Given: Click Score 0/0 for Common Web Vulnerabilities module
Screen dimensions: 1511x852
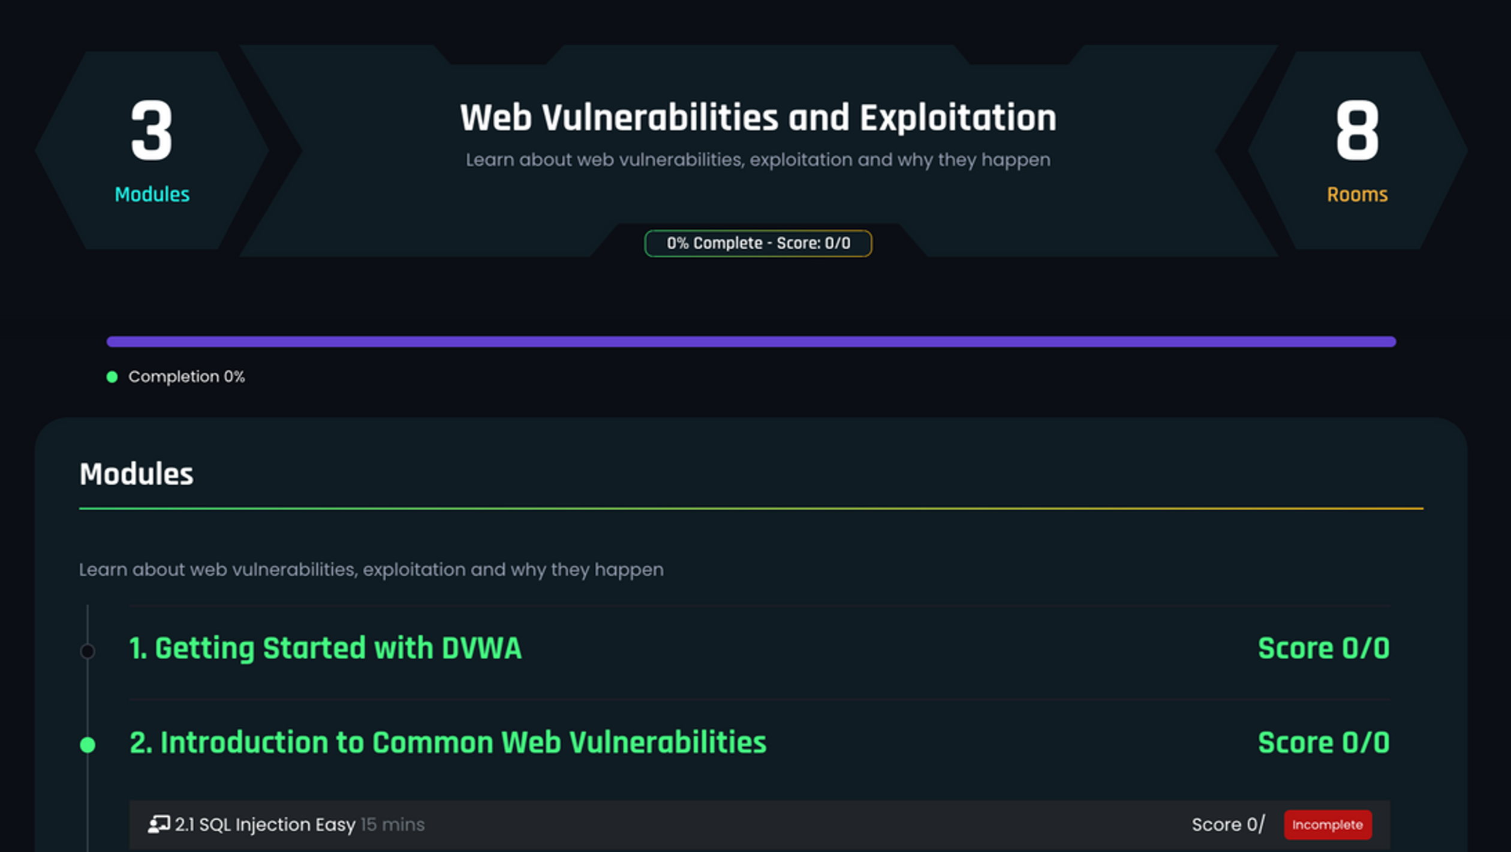Looking at the screenshot, I should [1323, 742].
